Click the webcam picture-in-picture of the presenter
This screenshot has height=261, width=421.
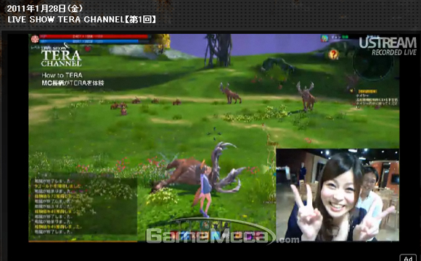point(338,195)
